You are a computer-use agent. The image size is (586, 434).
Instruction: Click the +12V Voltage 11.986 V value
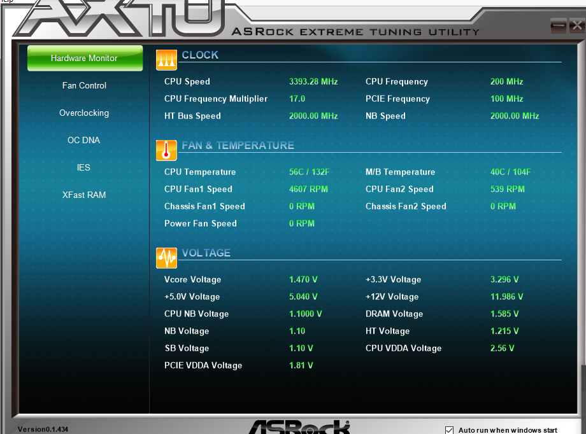pyautogui.click(x=506, y=297)
